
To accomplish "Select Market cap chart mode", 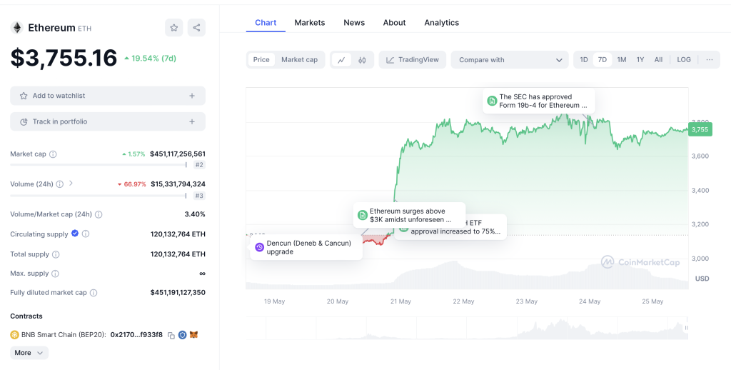I will click(299, 60).
